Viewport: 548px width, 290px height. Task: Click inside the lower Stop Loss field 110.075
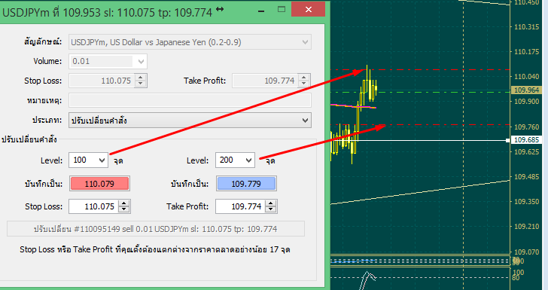[x=94, y=206]
